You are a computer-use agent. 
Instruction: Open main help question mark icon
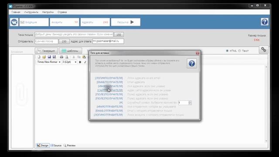pos(265,22)
